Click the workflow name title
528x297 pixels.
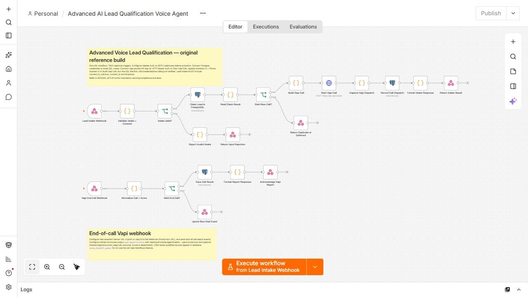pyautogui.click(x=128, y=14)
